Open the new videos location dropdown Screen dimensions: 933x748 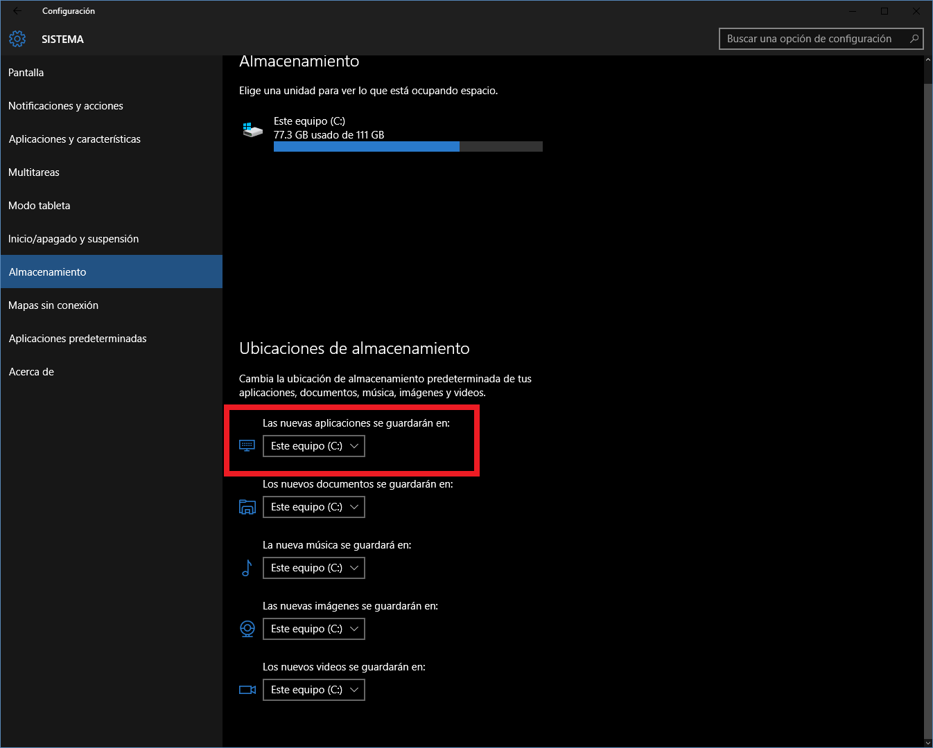(313, 690)
